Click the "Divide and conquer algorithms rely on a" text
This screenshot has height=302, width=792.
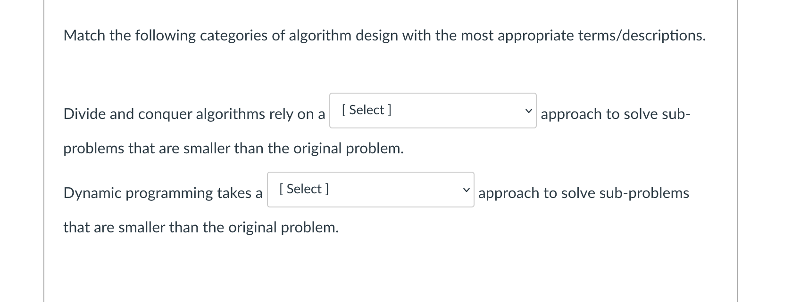(x=194, y=114)
